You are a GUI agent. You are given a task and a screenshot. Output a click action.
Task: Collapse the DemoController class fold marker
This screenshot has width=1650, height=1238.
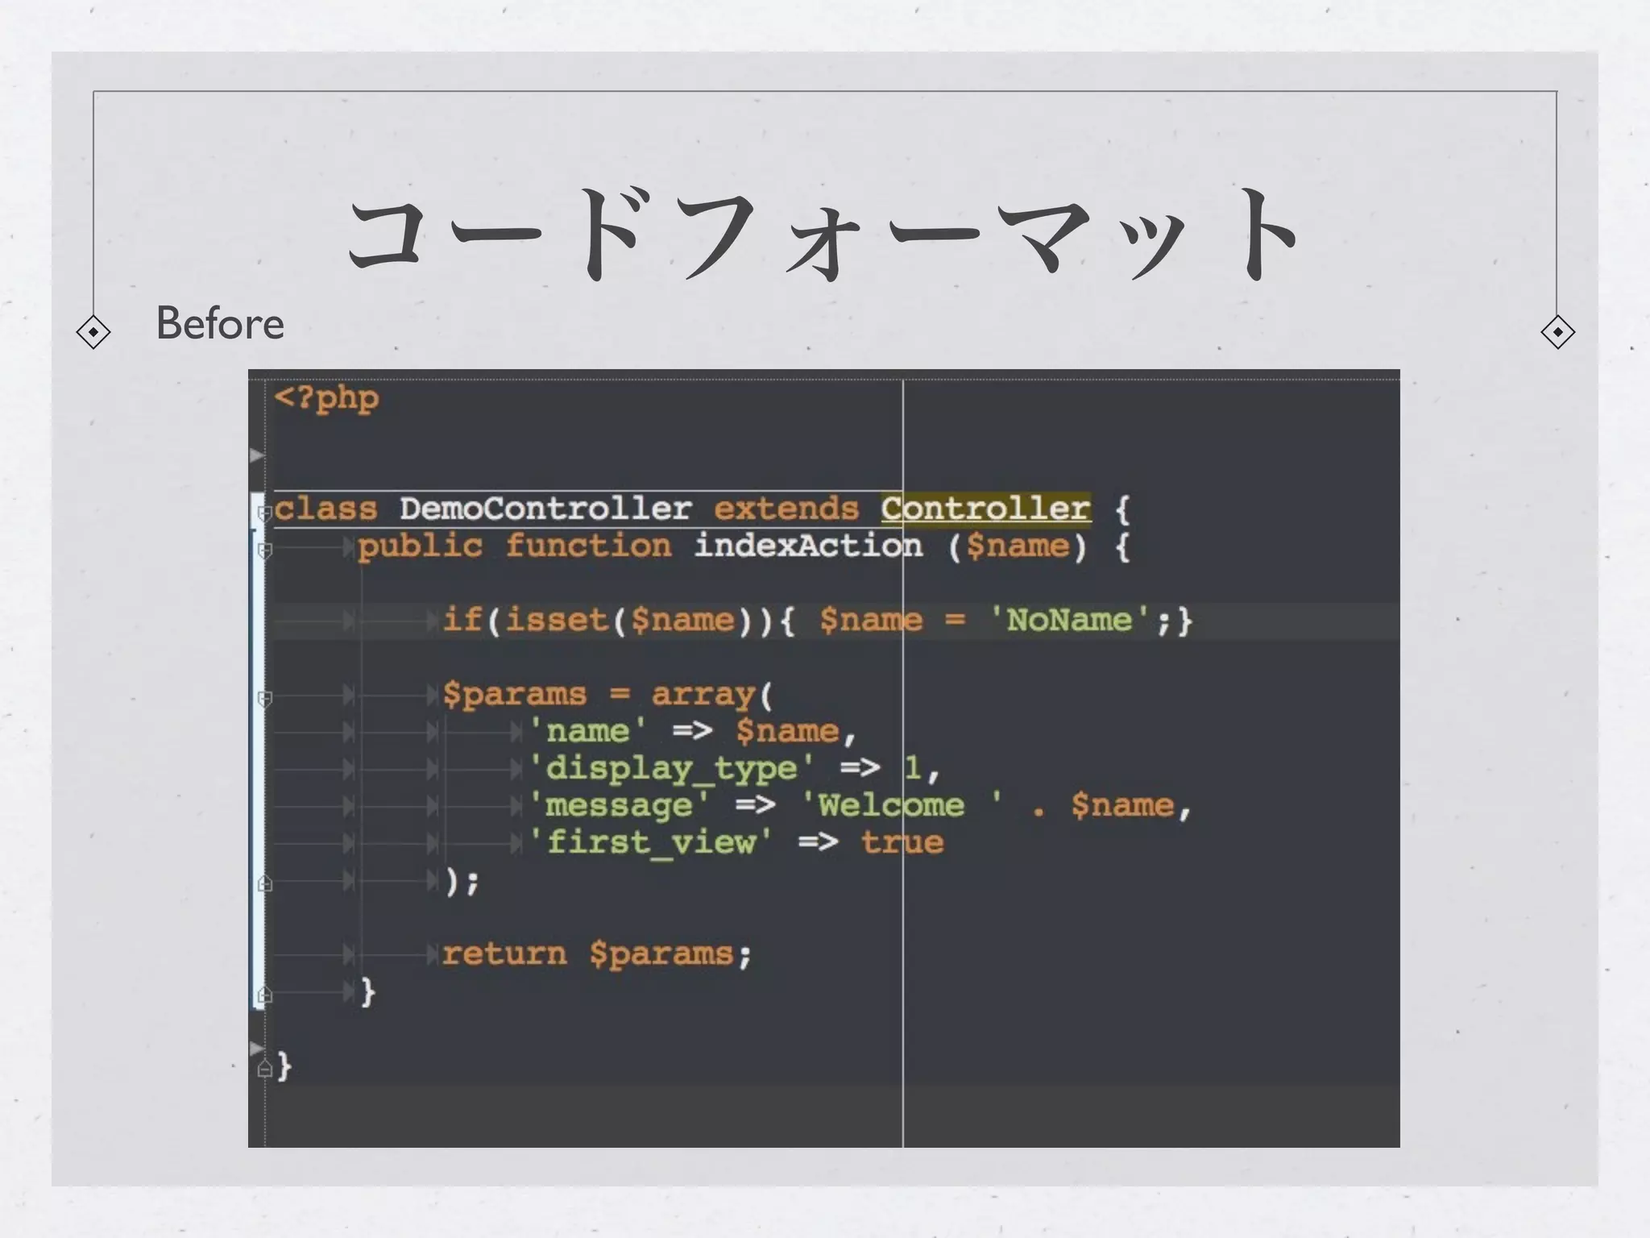pyautogui.click(x=263, y=513)
